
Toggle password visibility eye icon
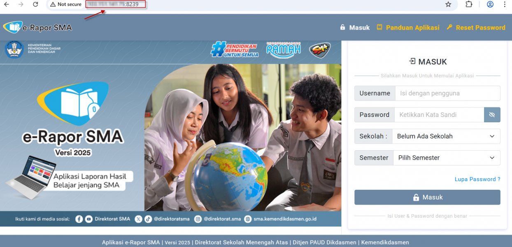pos(492,115)
